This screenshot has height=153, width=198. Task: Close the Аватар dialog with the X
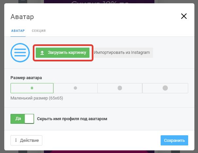pos(184,16)
